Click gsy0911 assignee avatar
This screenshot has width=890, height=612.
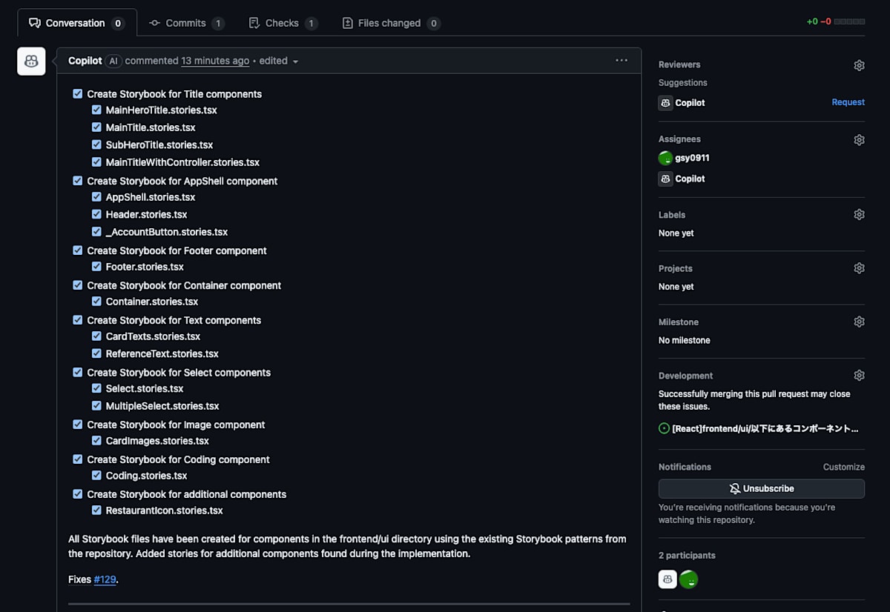tap(665, 158)
